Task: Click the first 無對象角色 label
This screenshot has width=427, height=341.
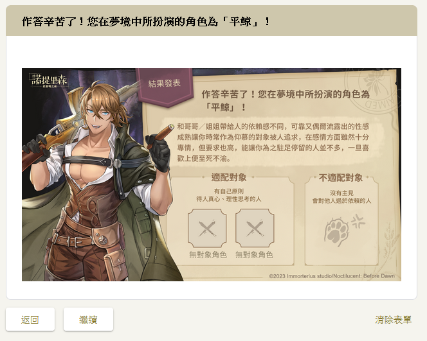Action: coord(208,255)
